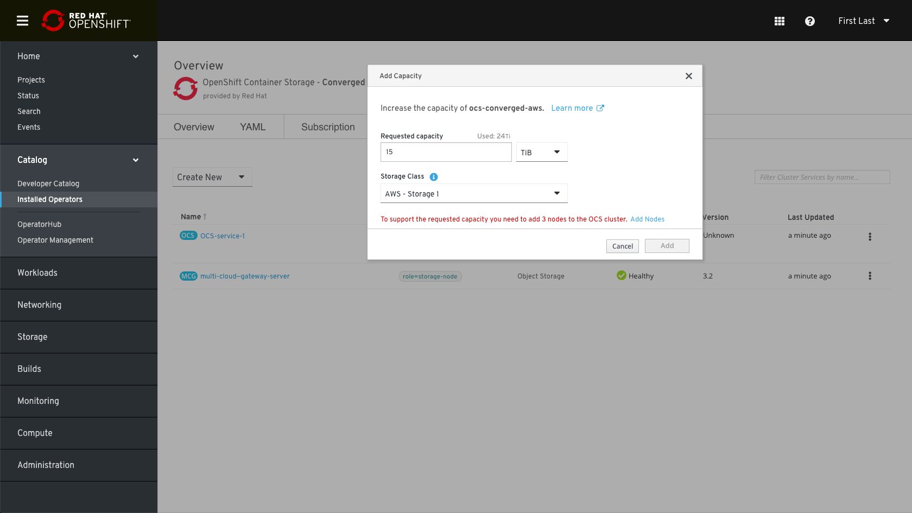Viewport: 912px width, 513px height.
Task: Open Operator Management in sidebar
Action: pos(55,240)
